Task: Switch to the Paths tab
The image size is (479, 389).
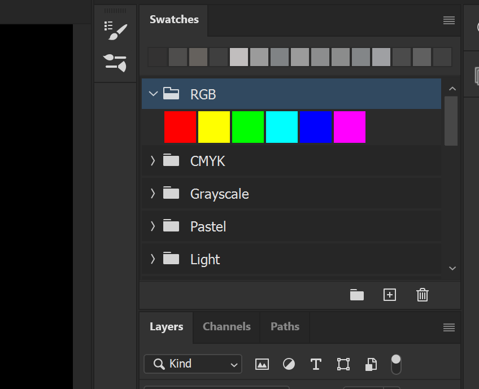Action: [x=285, y=327]
